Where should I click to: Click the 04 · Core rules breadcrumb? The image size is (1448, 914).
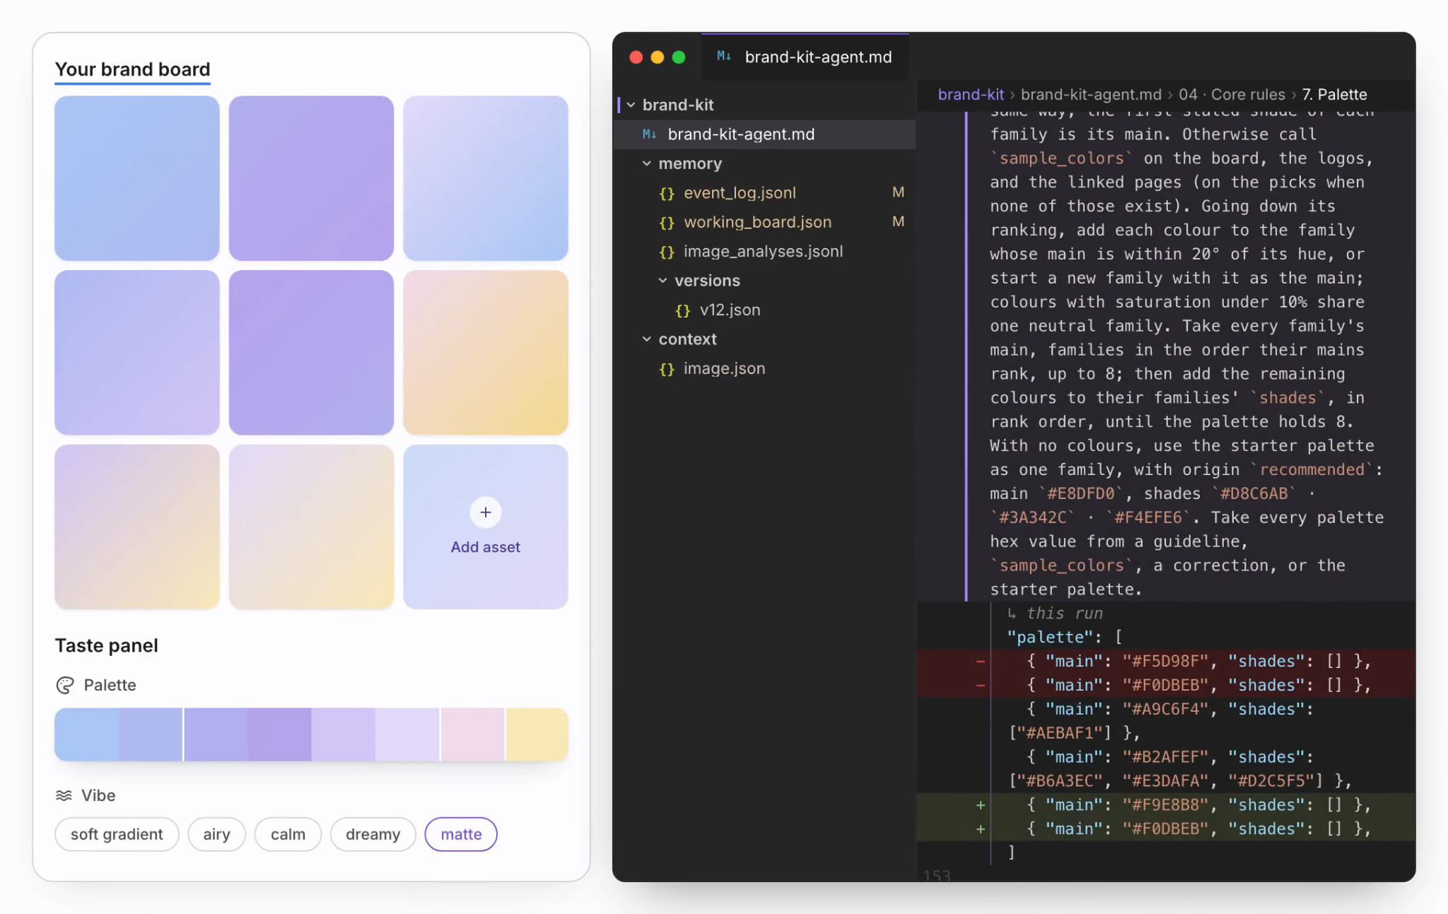coord(1232,94)
